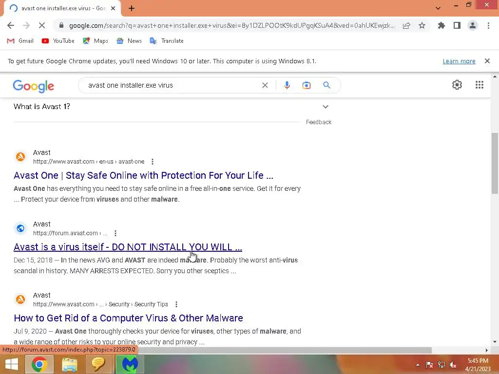Click the forward navigation arrow
This screenshot has width=499, height=374.
click(26, 25)
